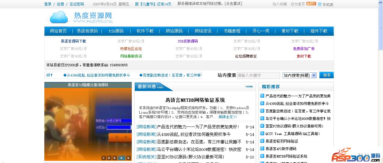
Task: Click the [系统相关] category tag
Action: tap(147, 157)
